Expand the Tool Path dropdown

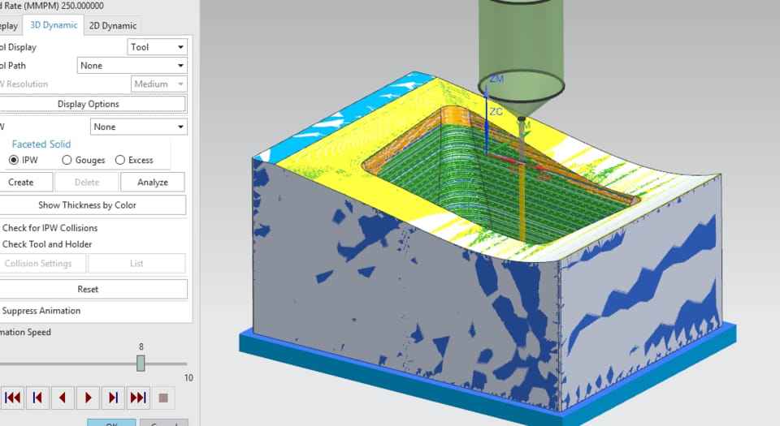coord(132,66)
